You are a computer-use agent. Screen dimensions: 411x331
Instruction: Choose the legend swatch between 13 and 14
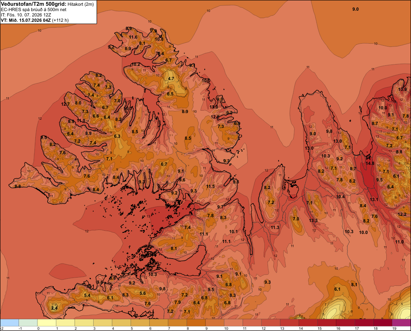click(289, 322)
